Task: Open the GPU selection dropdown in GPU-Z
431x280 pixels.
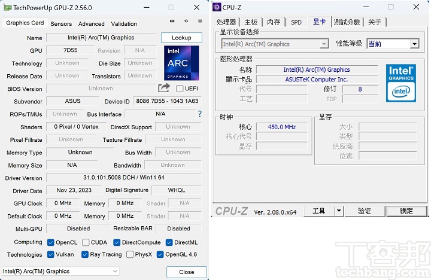Action: click(60, 272)
